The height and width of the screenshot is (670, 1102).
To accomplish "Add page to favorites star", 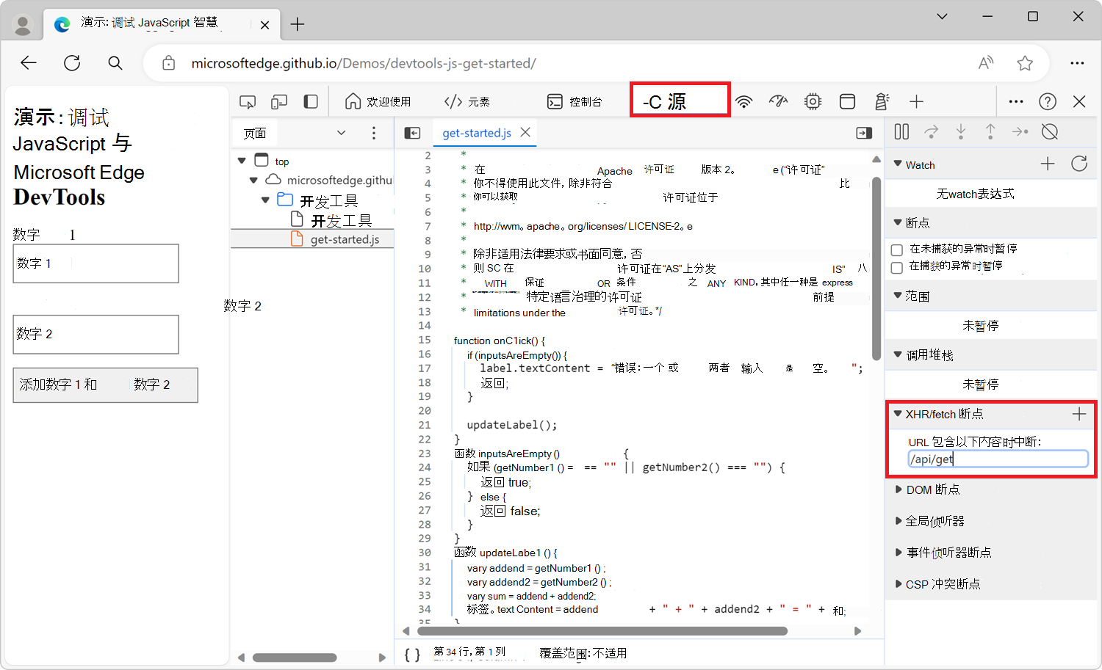I will coord(1025,63).
